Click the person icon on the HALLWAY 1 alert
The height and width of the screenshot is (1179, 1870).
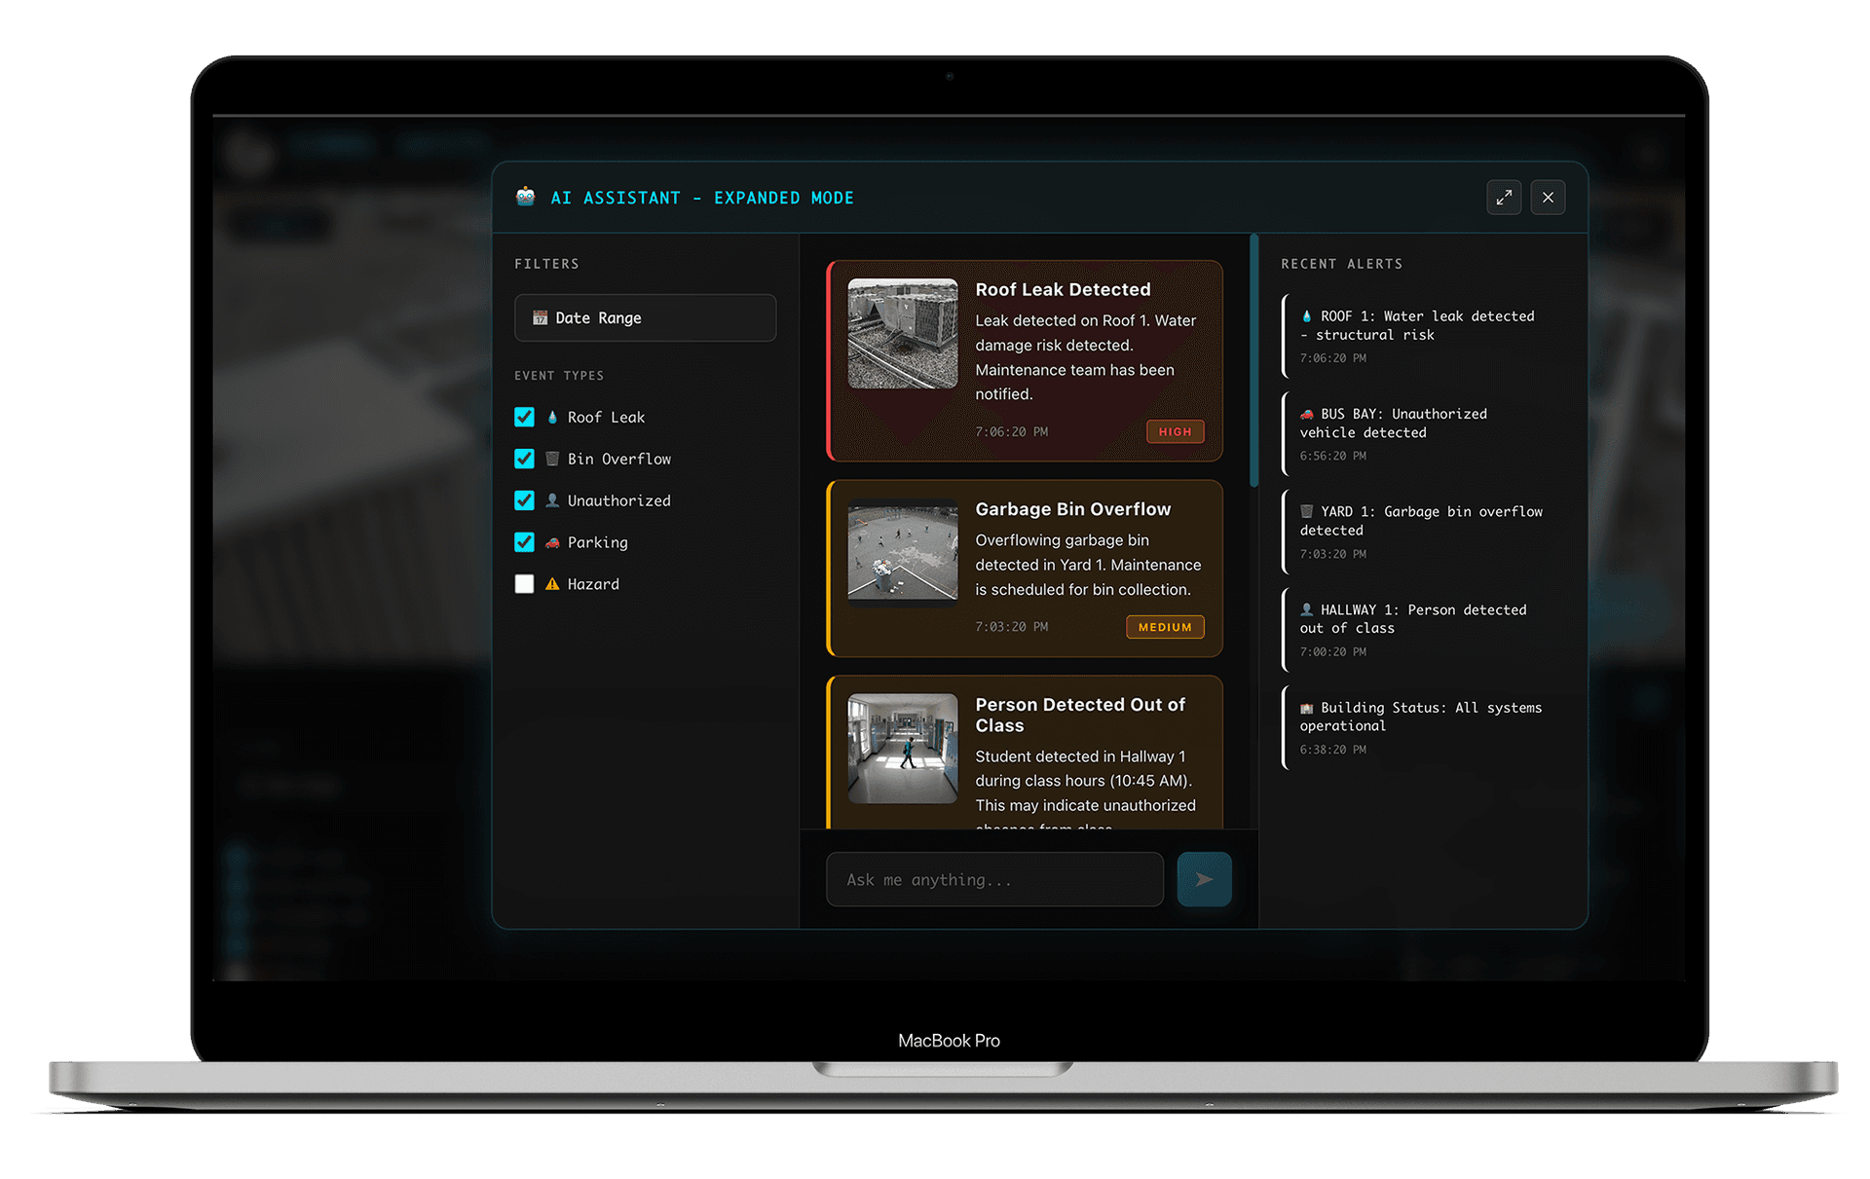[x=1306, y=609]
